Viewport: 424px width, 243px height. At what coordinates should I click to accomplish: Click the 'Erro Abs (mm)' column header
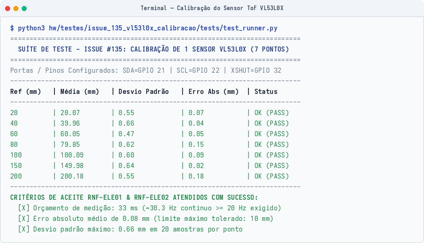[x=214, y=92]
